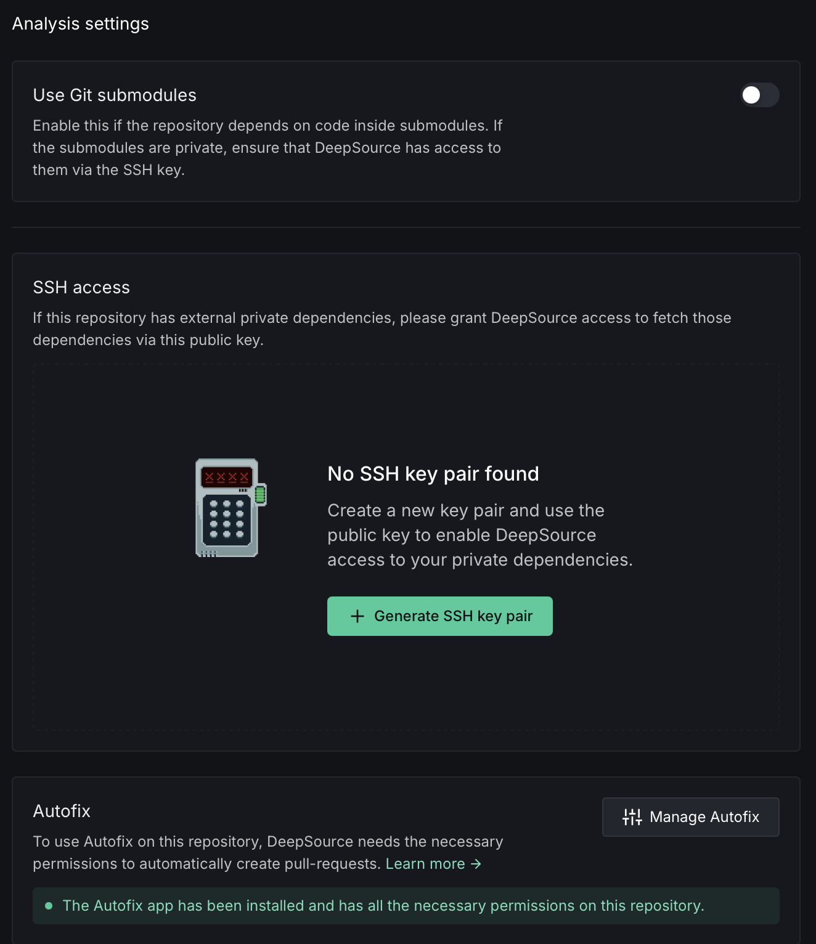Click the Create a new key pair description
The image size is (816, 944).
[479, 535]
